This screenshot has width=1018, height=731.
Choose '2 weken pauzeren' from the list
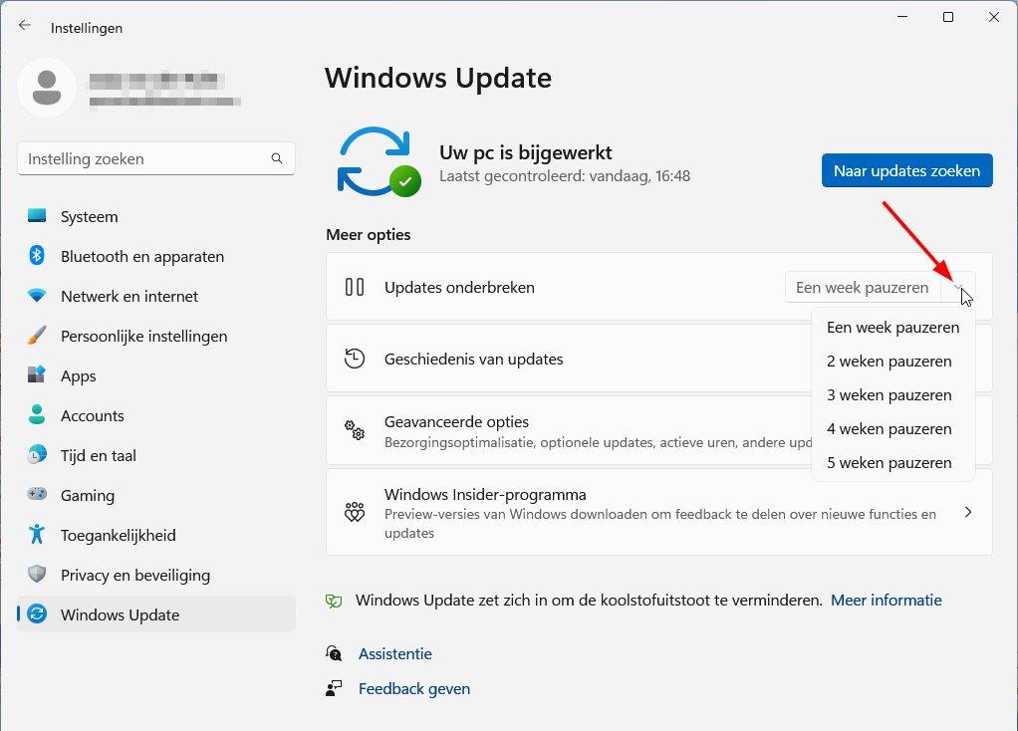pos(889,362)
